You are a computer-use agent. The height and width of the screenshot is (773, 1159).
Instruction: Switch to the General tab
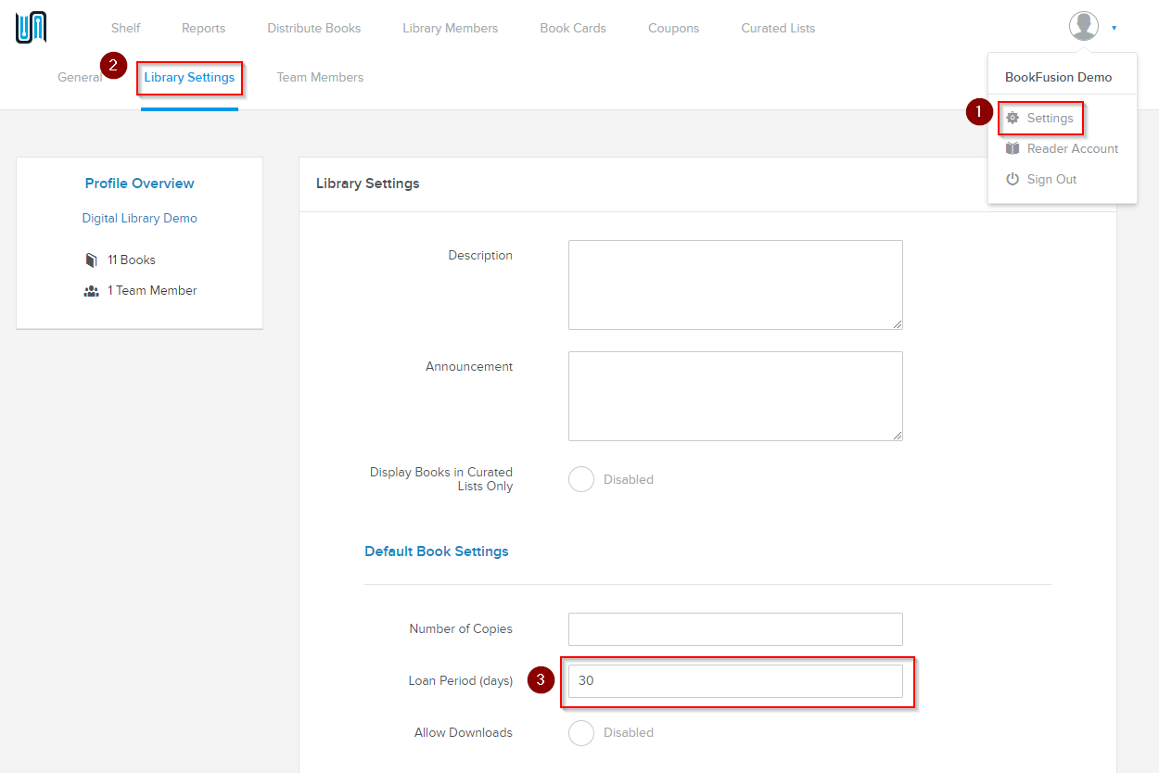80,77
